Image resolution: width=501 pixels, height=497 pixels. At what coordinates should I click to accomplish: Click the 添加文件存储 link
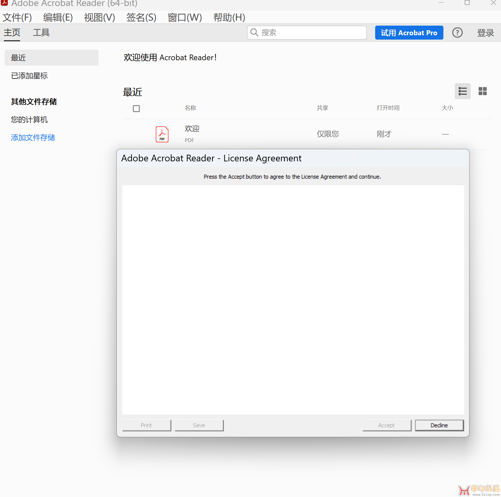(x=33, y=138)
